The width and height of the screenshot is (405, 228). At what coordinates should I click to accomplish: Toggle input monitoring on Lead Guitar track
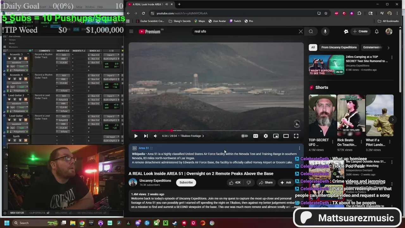15,120
